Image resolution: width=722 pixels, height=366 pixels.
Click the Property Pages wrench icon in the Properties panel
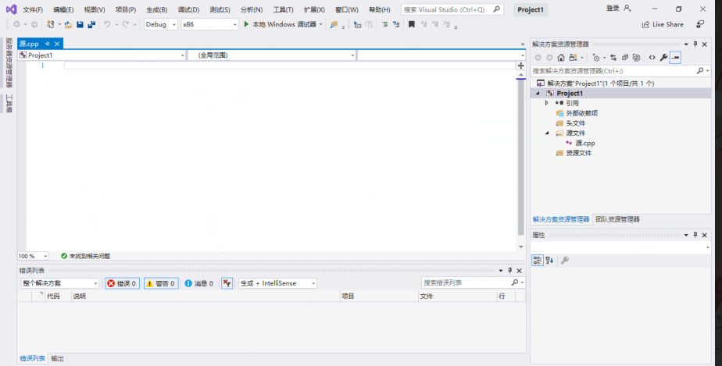pyautogui.click(x=564, y=260)
